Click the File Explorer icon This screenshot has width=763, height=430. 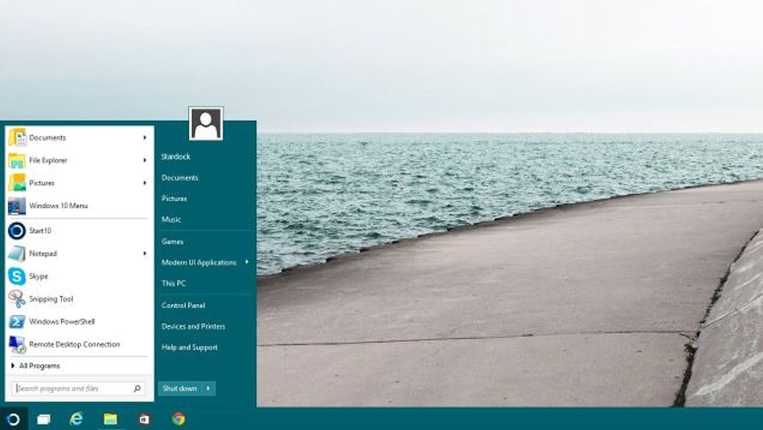pos(17,160)
